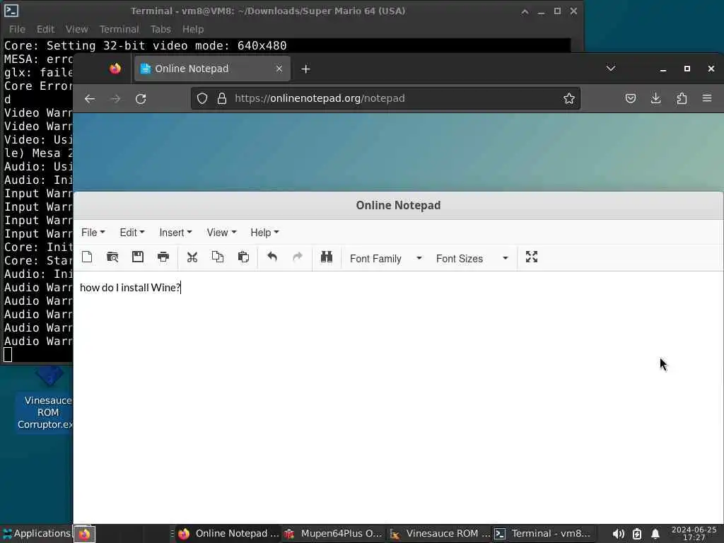Open the Font Sizes dropdown
The width and height of the screenshot is (724, 543).
click(x=472, y=259)
